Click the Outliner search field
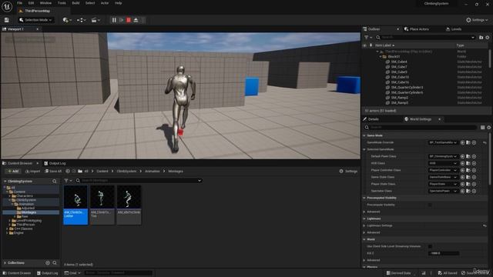The width and height of the screenshot is (493, 277). tap(426, 38)
